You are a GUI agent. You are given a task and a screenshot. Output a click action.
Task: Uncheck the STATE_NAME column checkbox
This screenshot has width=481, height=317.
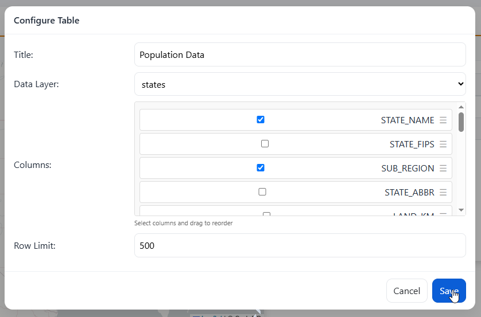click(x=261, y=120)
